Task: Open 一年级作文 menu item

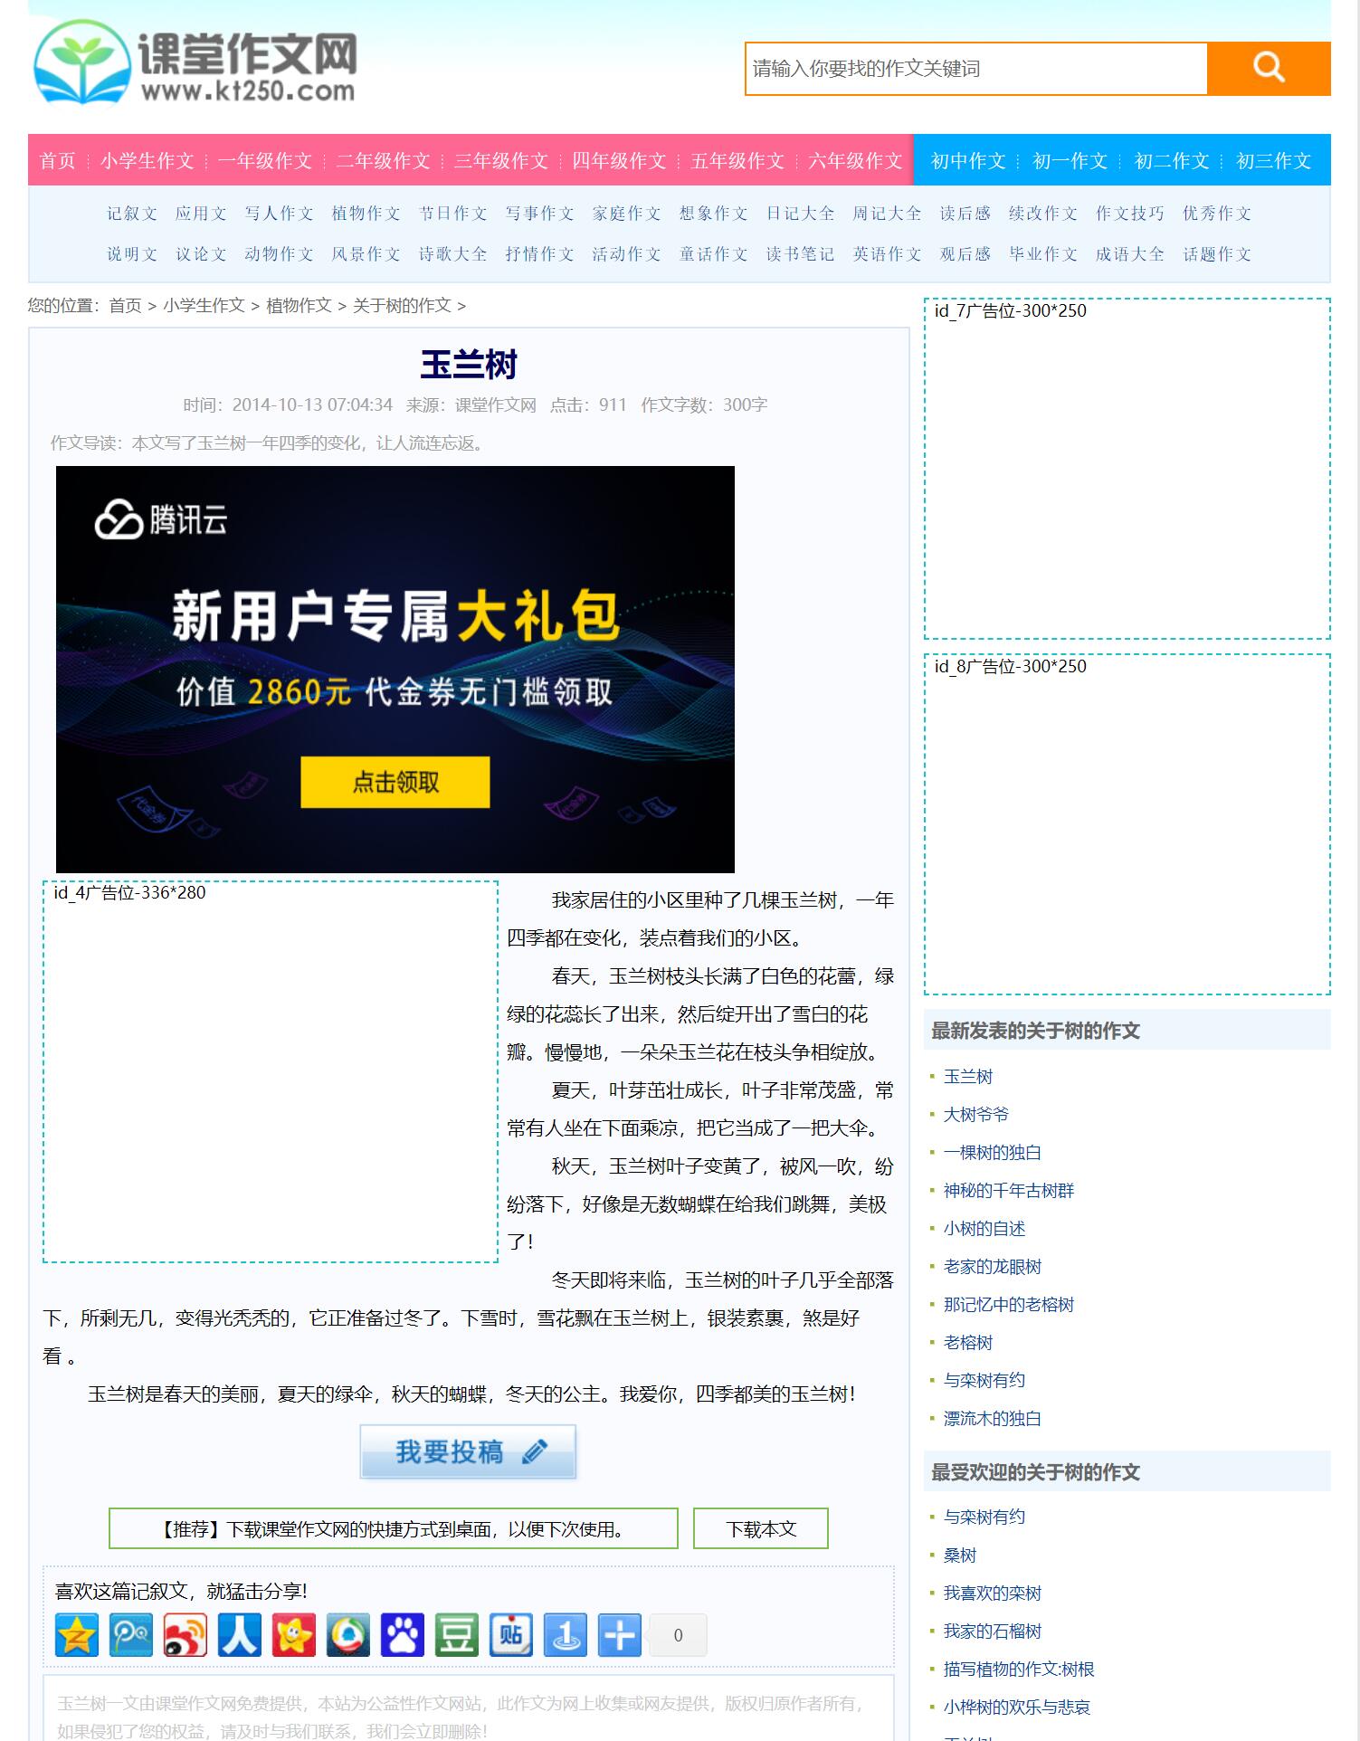Action: pyautogui.click(x=265, y=160)
